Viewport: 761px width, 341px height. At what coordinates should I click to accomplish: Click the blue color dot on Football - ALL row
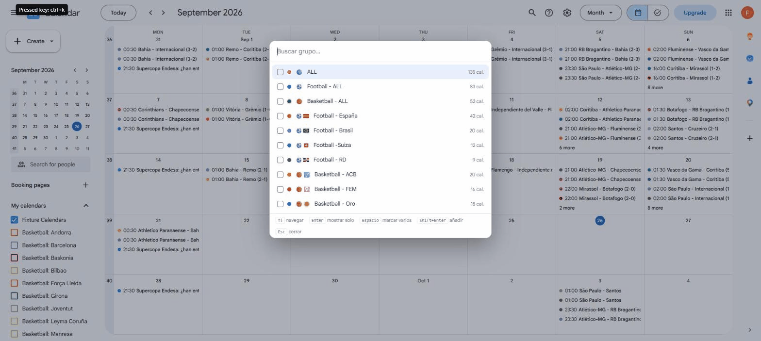289,87
